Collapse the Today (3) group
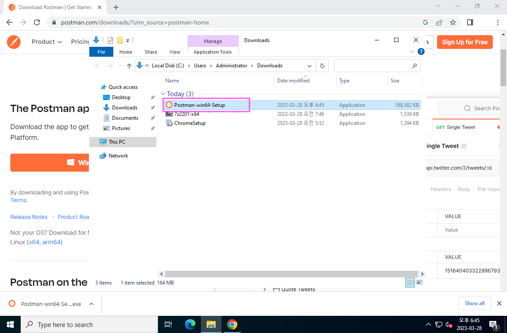The height and width of the screenshot is (333, 507). point(163,94)
